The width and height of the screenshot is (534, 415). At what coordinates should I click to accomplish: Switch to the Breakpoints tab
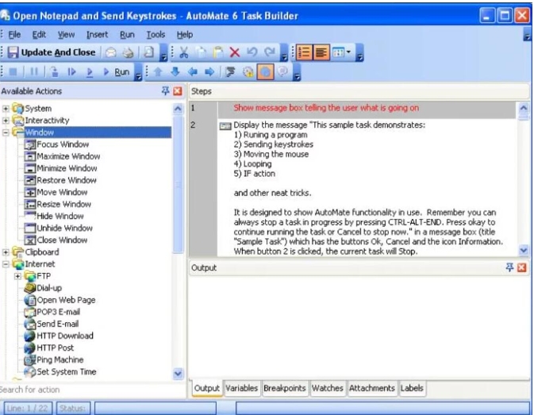click(x=284, y=388)
